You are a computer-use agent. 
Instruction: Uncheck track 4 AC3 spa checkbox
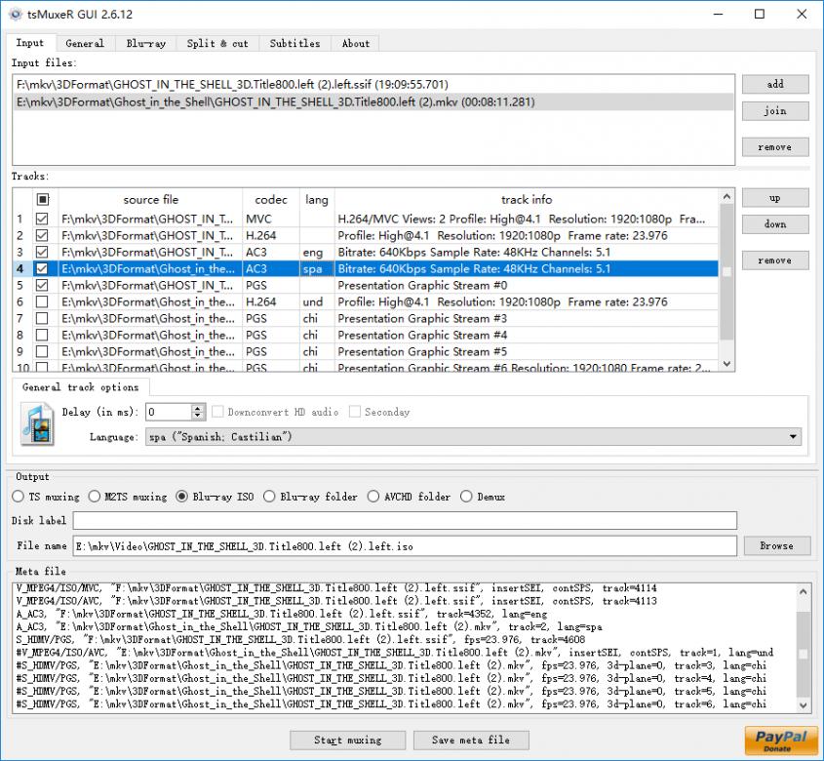pyautogui.click(x=42, y=268)
